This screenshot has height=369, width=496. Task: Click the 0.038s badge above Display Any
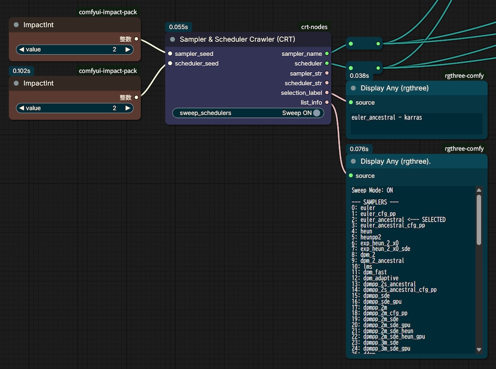click(x=359, y=76)
